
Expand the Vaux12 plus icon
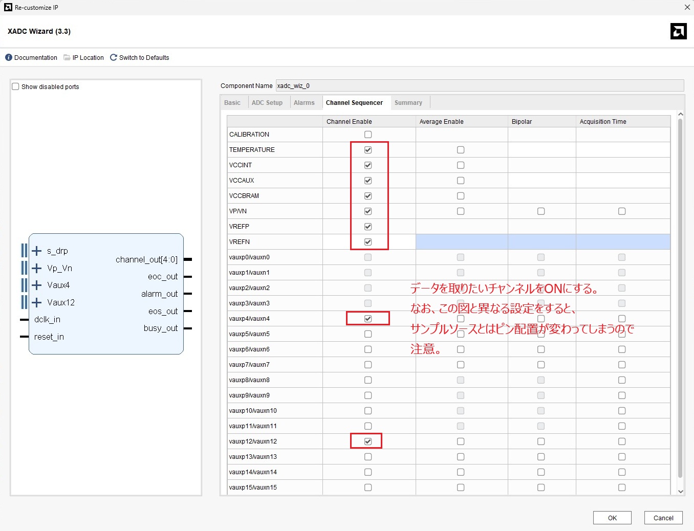pos(37,302)
